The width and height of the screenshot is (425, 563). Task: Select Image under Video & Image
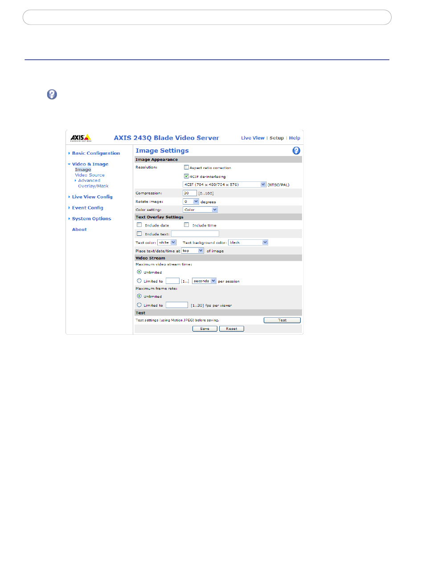coord(83,170)
